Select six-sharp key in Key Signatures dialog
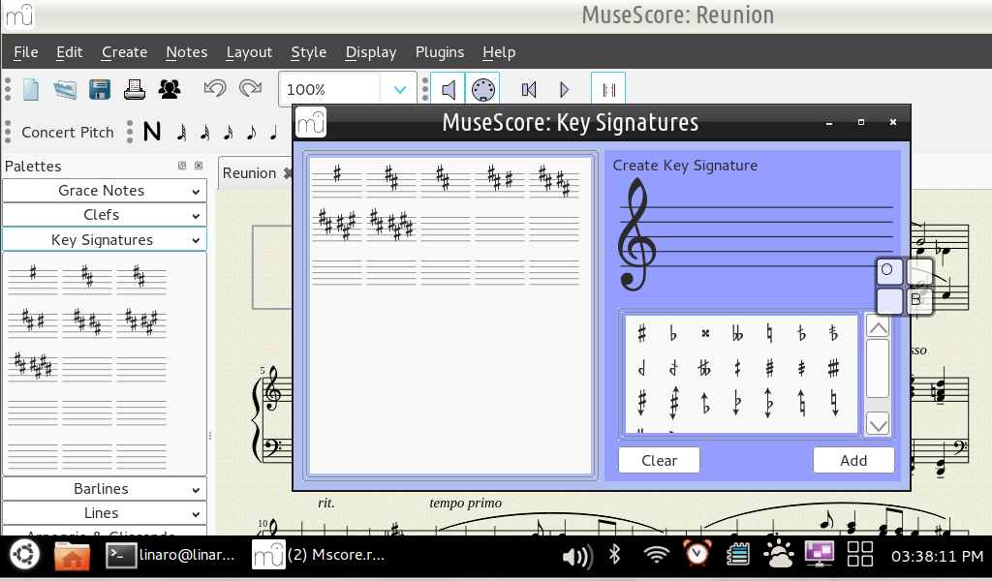992x581 pixels. click(x=337, y=225)
